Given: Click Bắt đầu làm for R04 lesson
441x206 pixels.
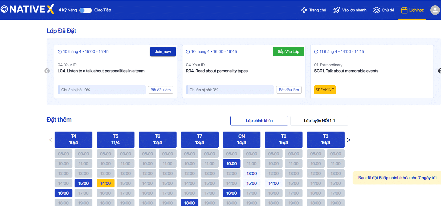Looking at the screenshot, I should (289, 90).
